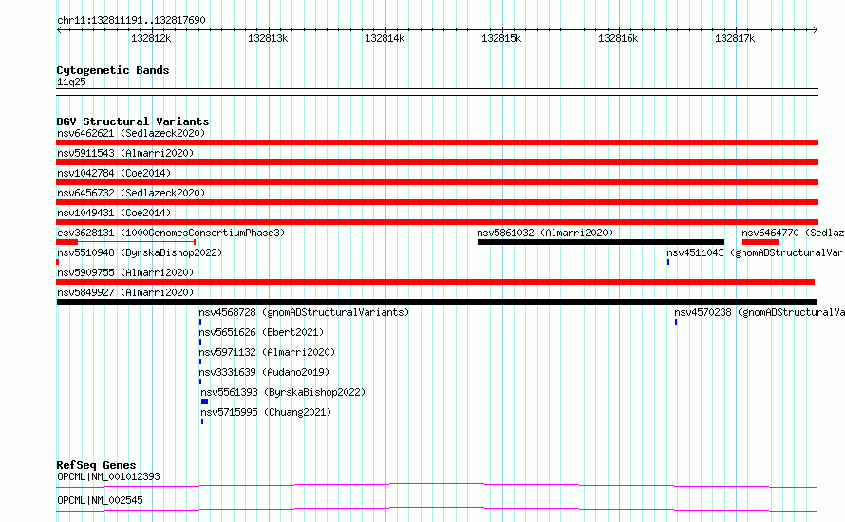Click nsv5651626 (Ebert2021) label
845x522 pixels.
click(x=261, y=332)
